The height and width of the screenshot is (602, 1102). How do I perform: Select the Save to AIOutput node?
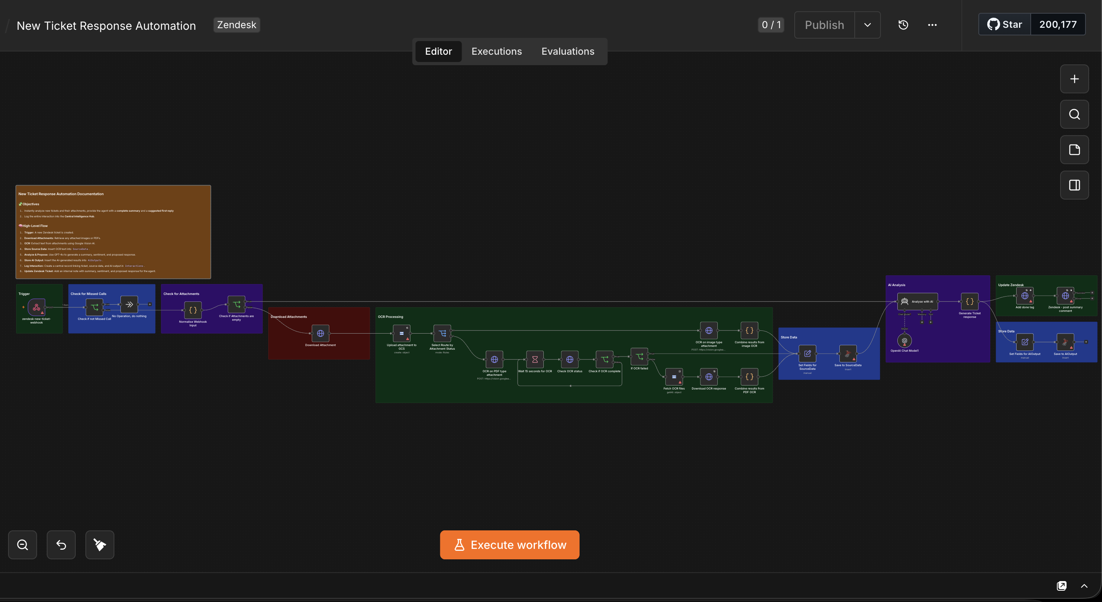point(1066,342)
